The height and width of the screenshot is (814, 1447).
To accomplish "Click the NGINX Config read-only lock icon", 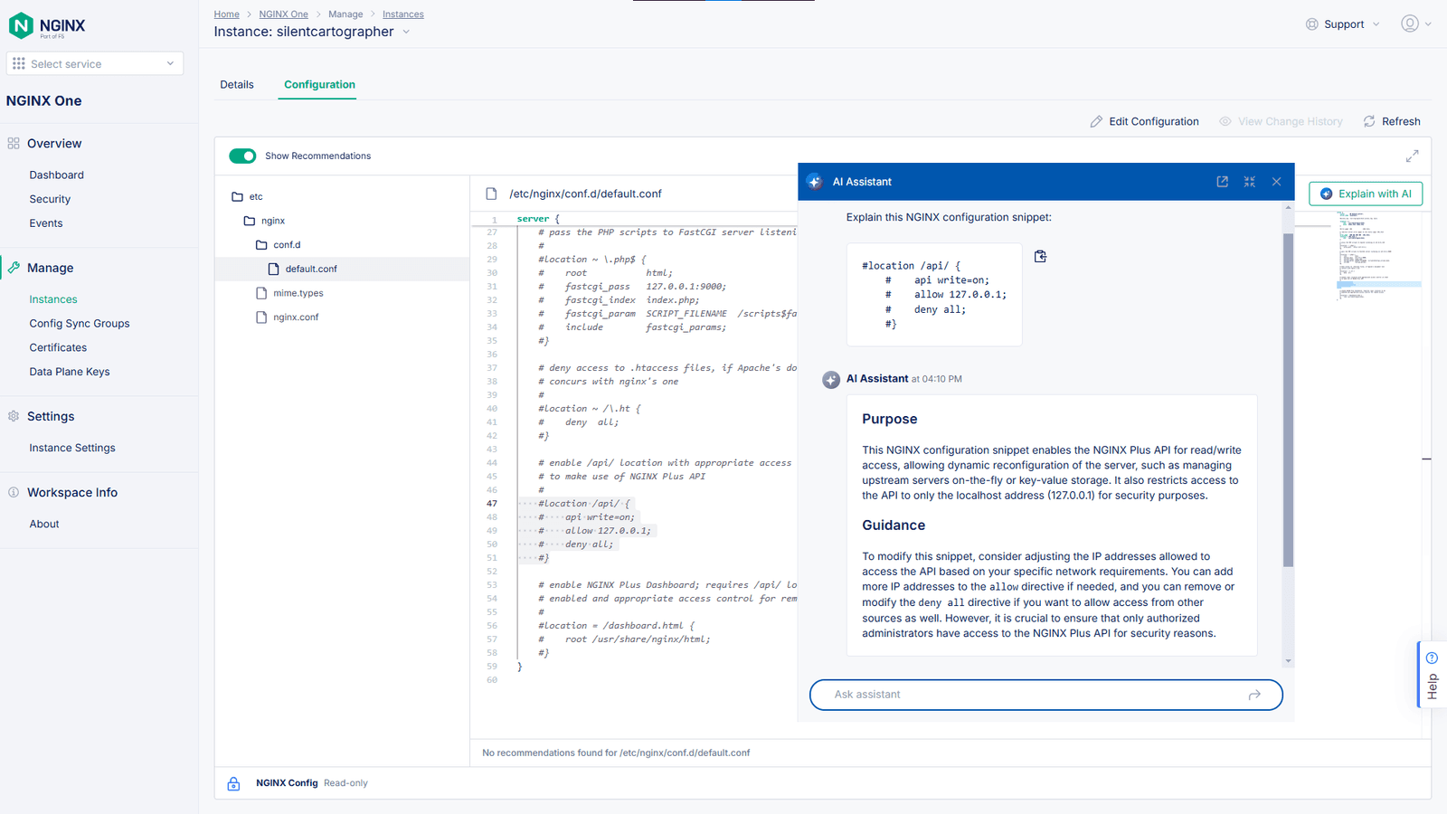I will [234, 782].
